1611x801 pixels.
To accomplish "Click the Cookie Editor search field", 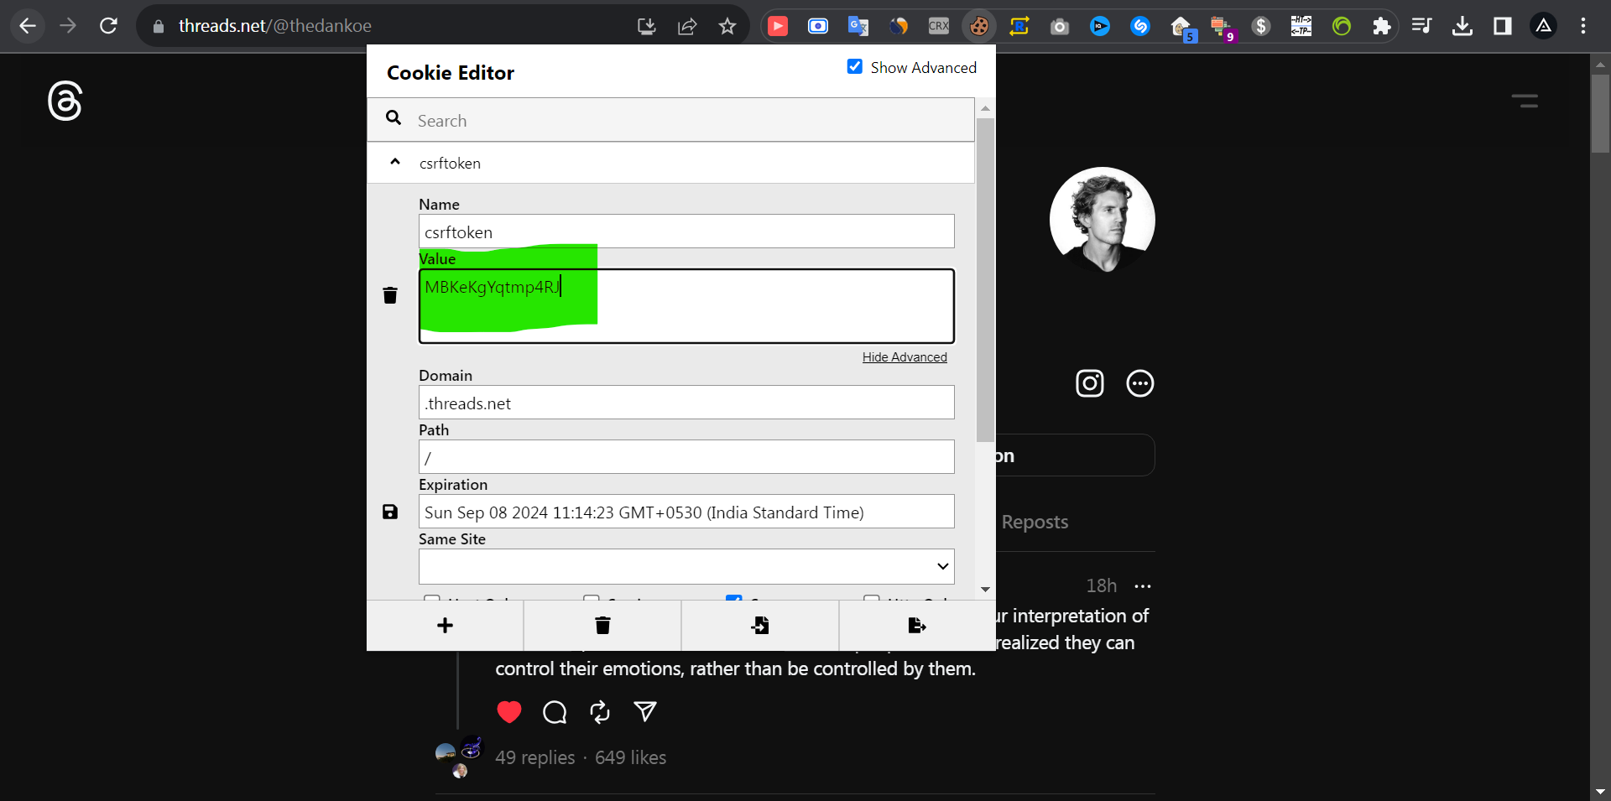I will coord(671,120).
